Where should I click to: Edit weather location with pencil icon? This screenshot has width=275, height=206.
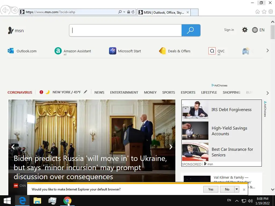point(85,92)
